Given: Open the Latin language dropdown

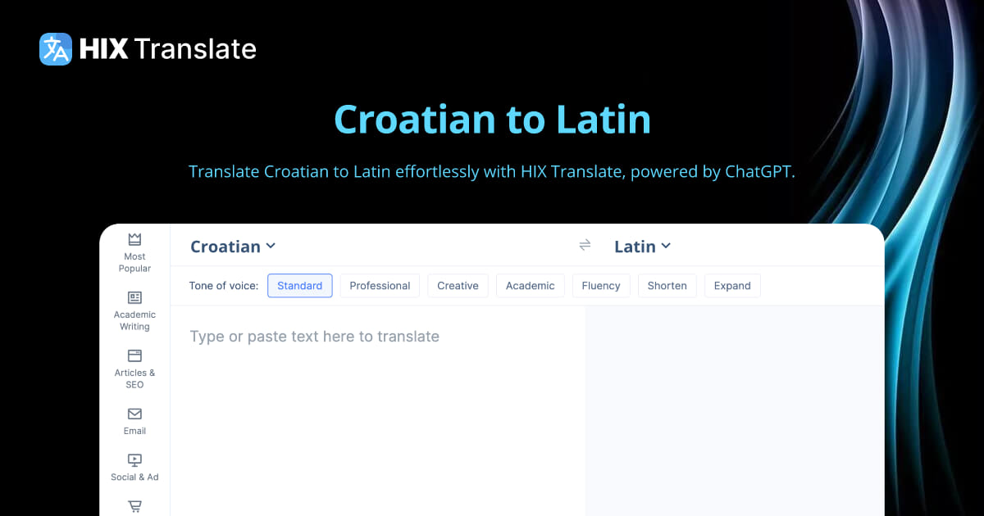Looking at the screenshot, I should point(643,246).
